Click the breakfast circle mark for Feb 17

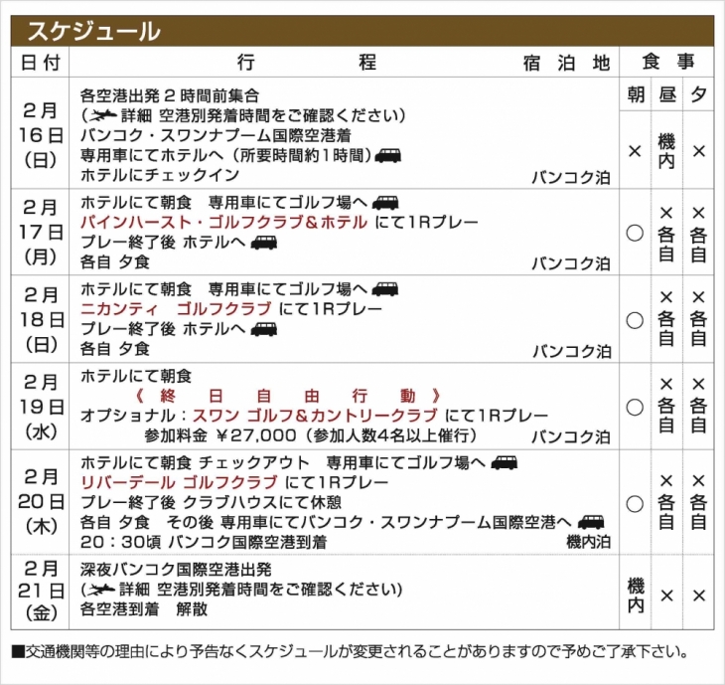pyautogui.click(x=635, y=233)
